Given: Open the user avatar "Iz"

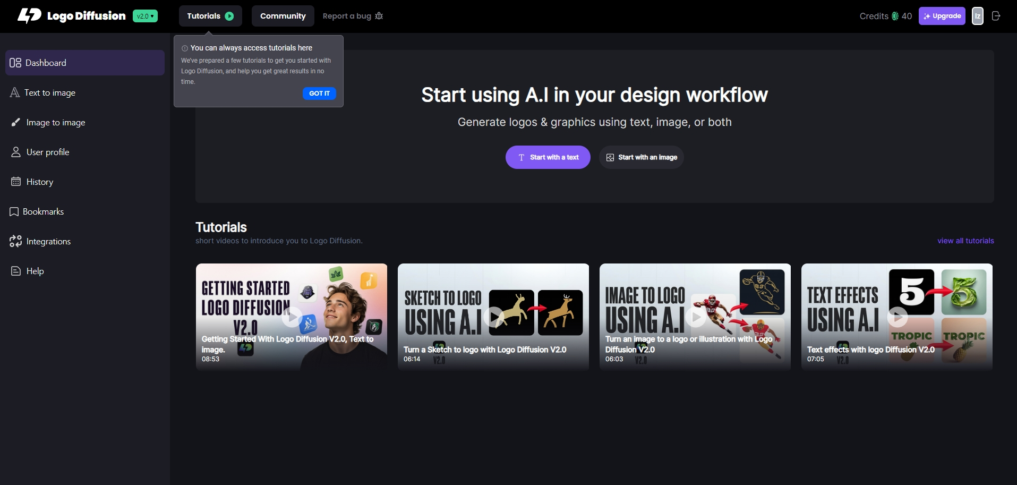Looking at the screenshot, I should point(978,16).
